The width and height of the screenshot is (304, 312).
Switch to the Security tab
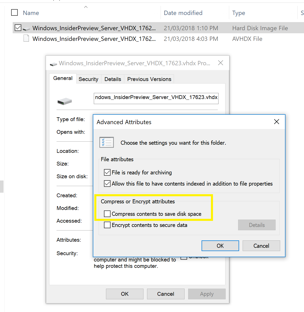click(88, 79)
